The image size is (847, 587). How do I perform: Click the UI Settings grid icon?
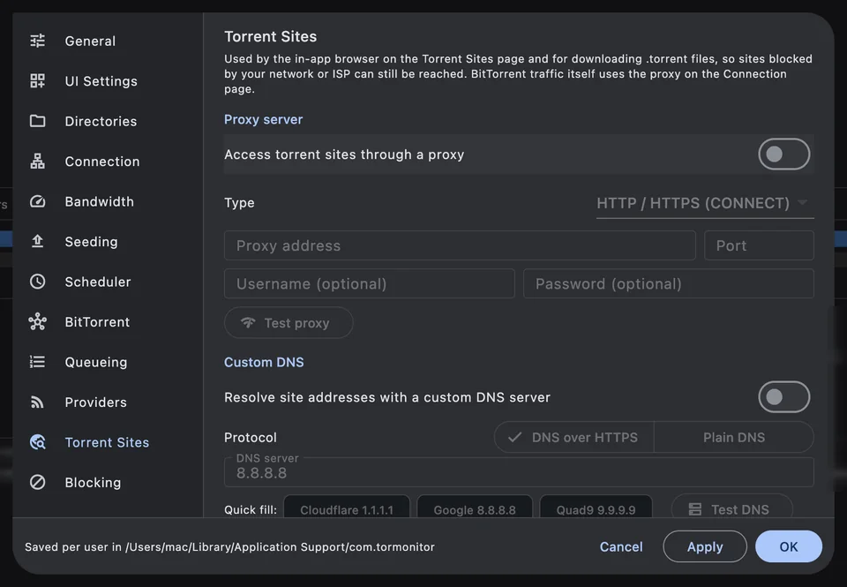pos(37,80)
